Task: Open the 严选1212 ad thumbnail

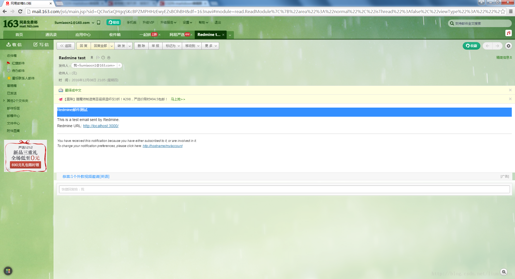Action: (x=25, y=156)
